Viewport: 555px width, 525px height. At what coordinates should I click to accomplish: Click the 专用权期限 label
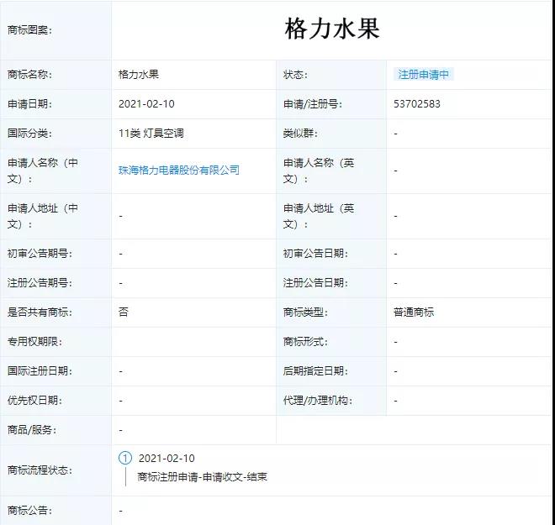(34, 342)
